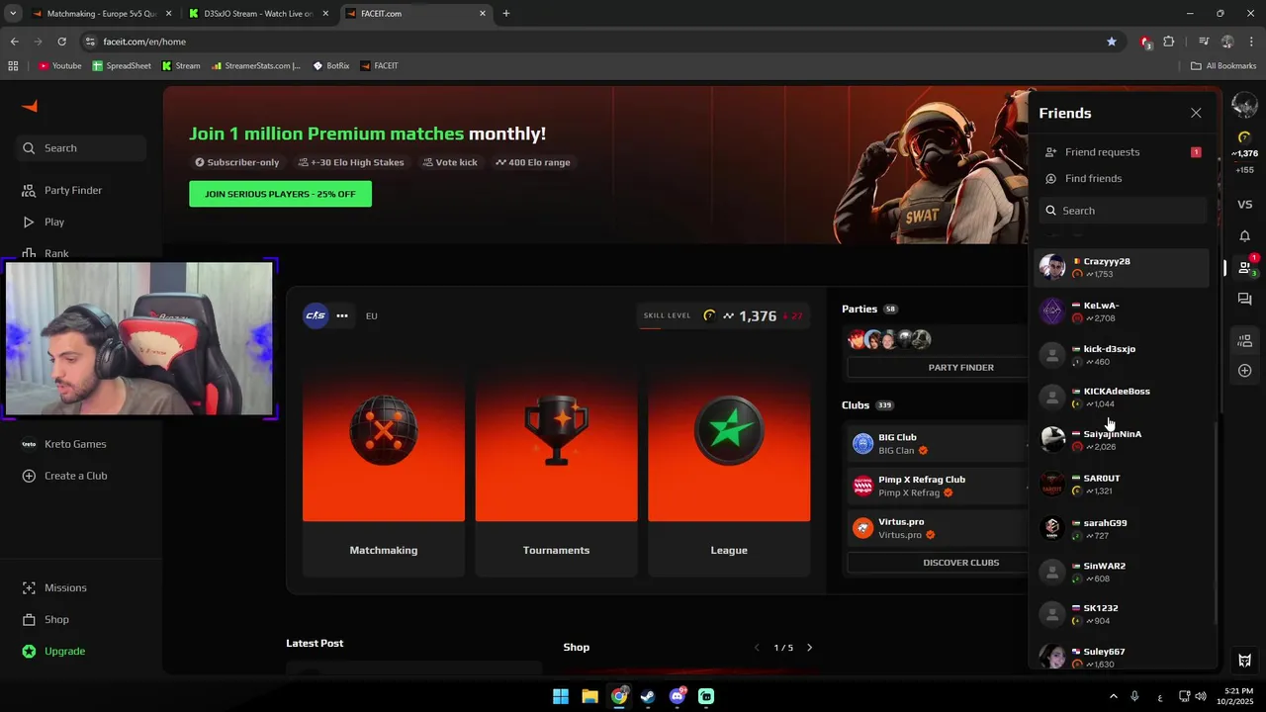Switch to Matchmaking - Europe 5v5 browser tab

(101, 14)
